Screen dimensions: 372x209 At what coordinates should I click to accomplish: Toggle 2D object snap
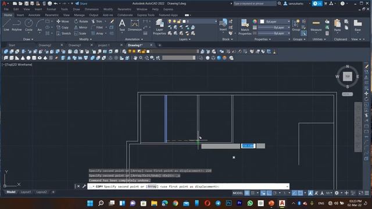tap(301, 193)
